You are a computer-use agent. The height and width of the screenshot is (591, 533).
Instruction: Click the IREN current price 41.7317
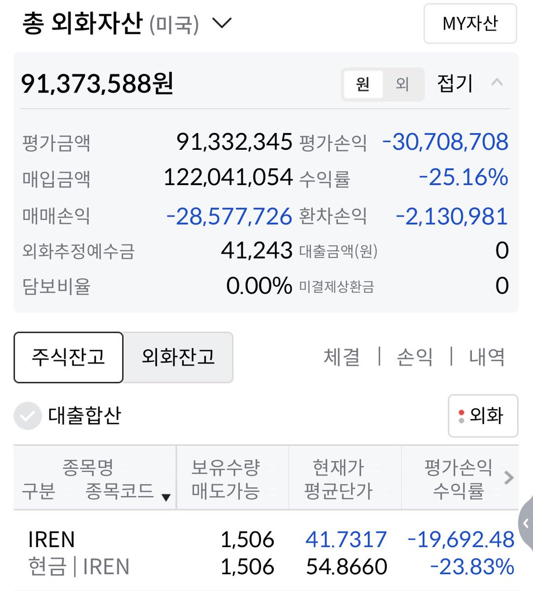[346, 540]
